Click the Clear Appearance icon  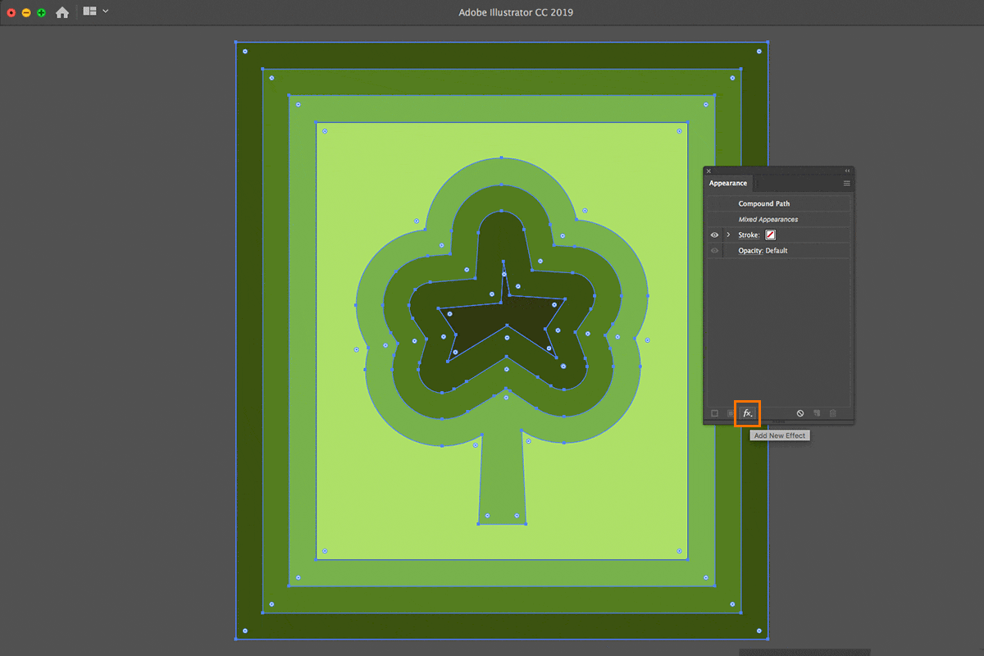click(x=800, y=413)
